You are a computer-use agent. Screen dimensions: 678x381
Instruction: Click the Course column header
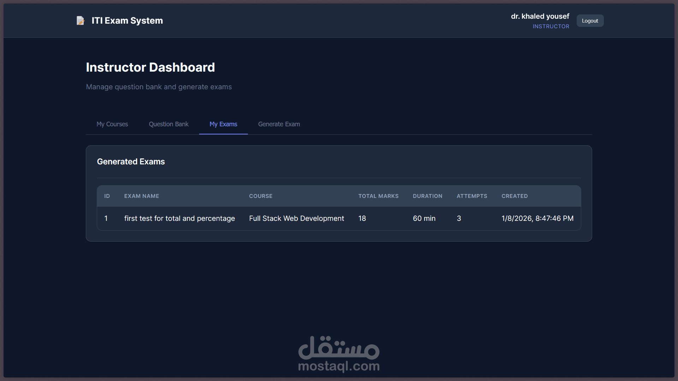click(261, 196)
